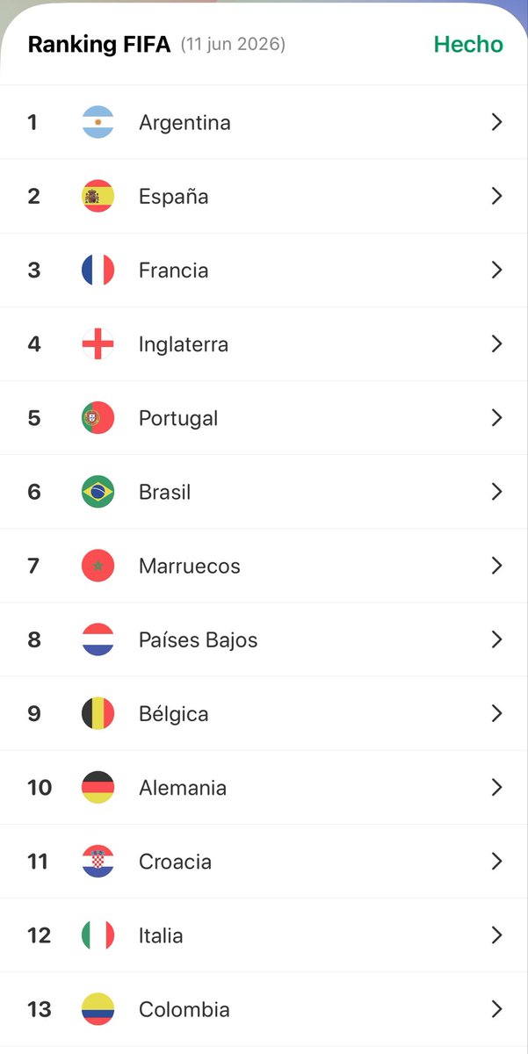Tap the España flag icon
Image resolution: width=528 pixels, height=1054 pixels.
tap(98, 196)
